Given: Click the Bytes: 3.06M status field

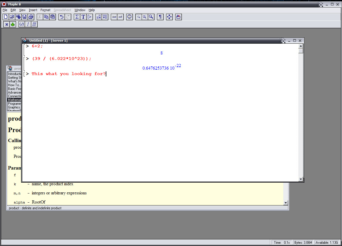Looking at the screenshot, I should (304, 242).
